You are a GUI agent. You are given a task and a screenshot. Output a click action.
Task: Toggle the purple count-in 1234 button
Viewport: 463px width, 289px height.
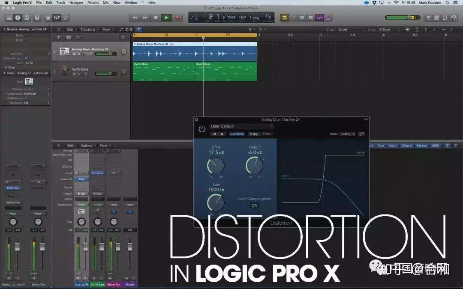tap(319, 18)
